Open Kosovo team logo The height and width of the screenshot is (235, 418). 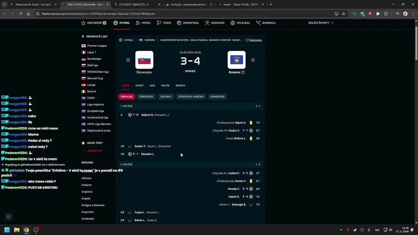click(x=236, y=60)
